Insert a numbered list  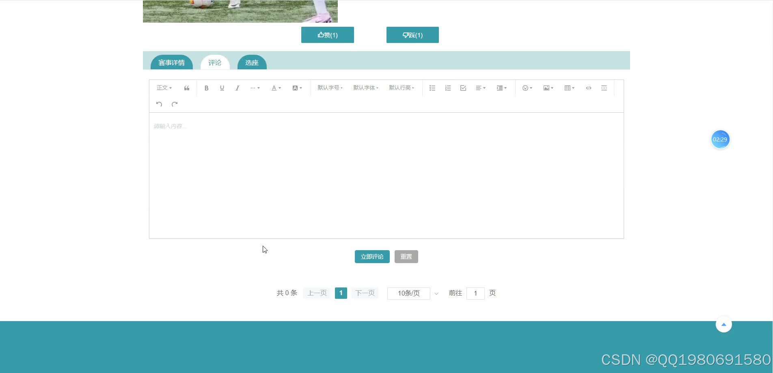[x=448, y=88]
